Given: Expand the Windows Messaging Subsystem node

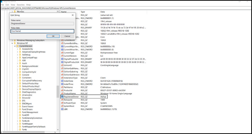Looking at the screenshot, I should [x=12, y=40].
